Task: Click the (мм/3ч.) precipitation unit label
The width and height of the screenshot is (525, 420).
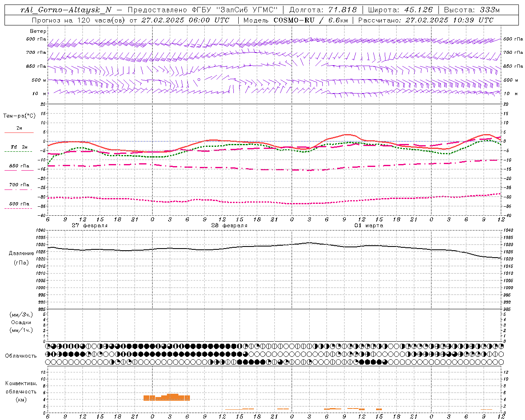Action: coord(21,315)
